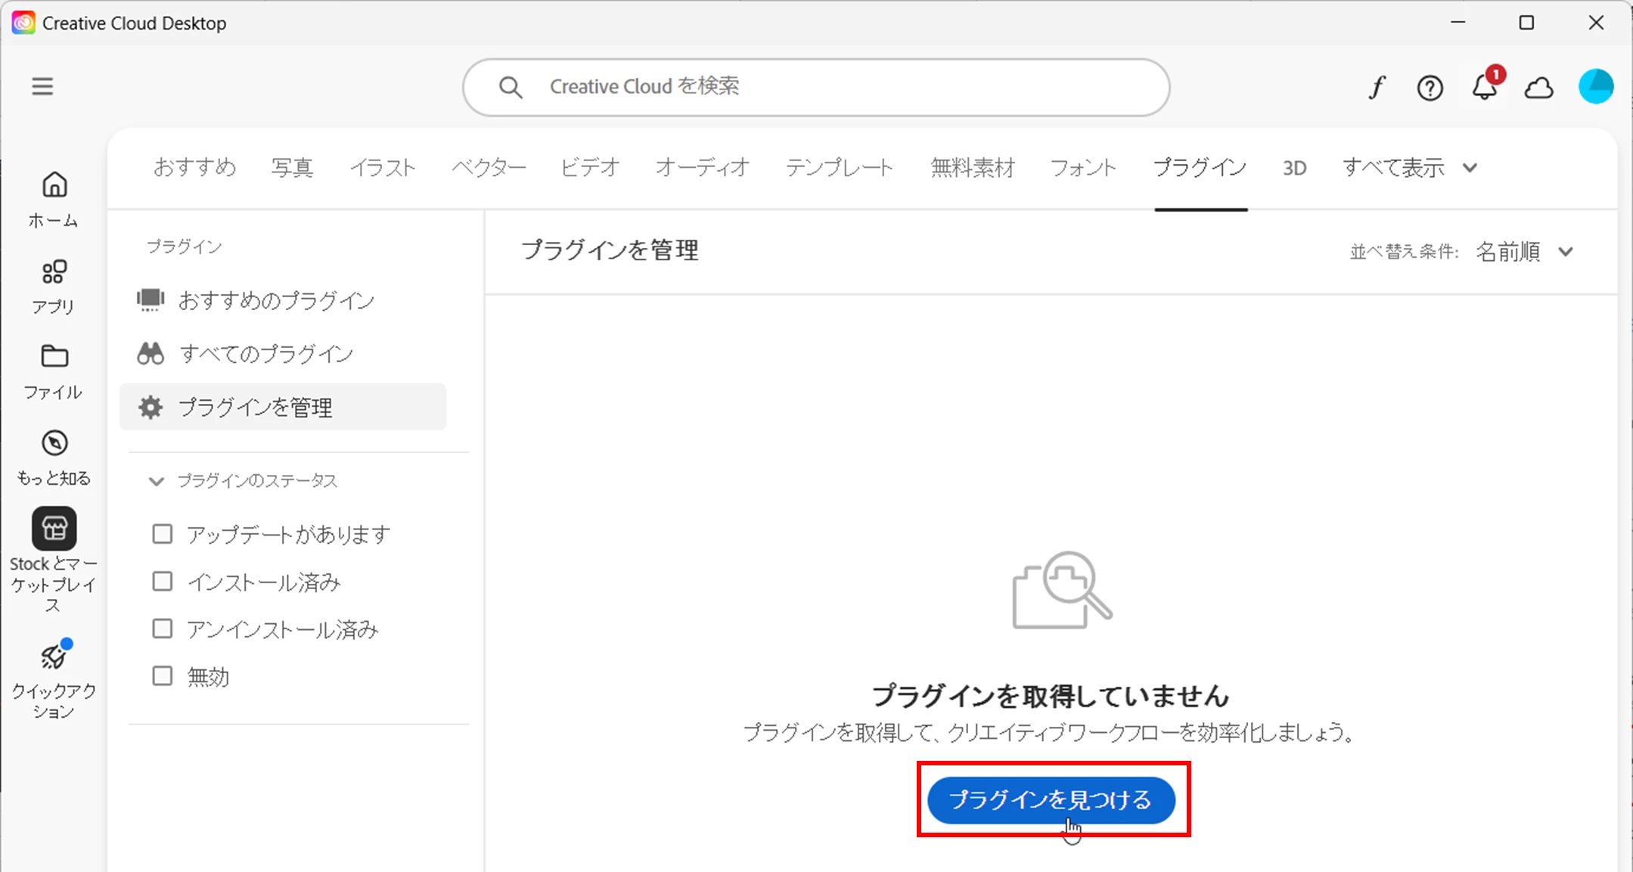Open アプリ in left sidebar
1633x872 pixels.
tap(54, 286)
